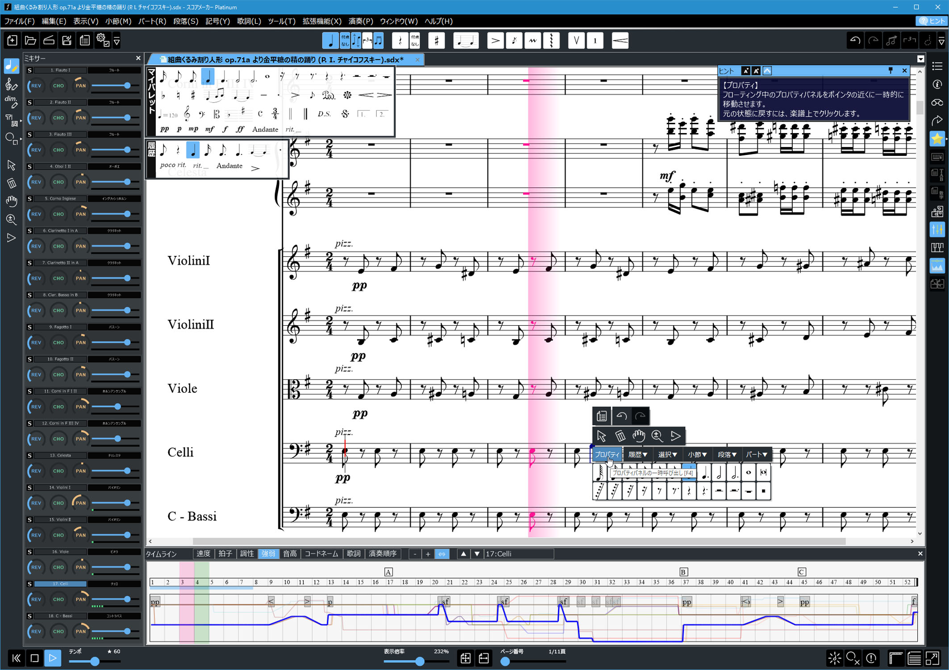Click the favorites star icon in right sidebar
949x670 pixels.
click(x=937, y=139)
